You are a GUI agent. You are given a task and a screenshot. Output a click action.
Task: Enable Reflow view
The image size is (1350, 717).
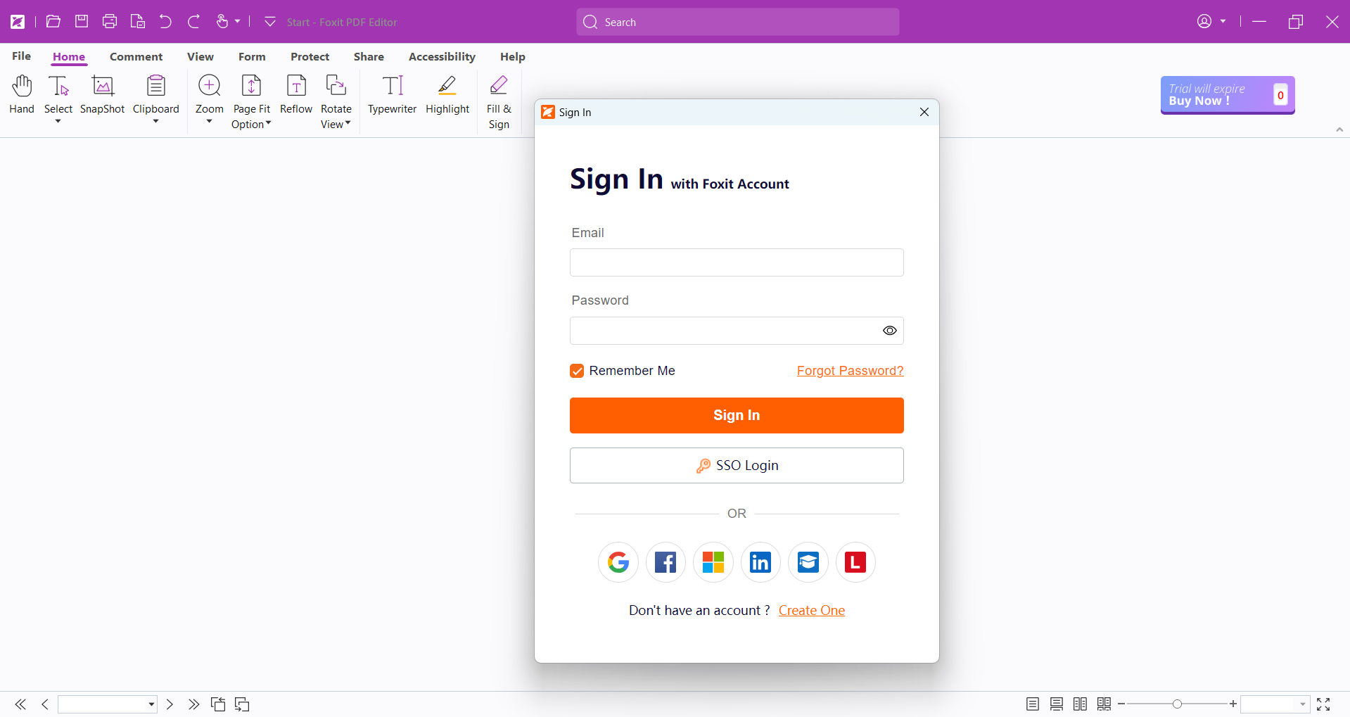pyautogui.click(x=296, y=94)
